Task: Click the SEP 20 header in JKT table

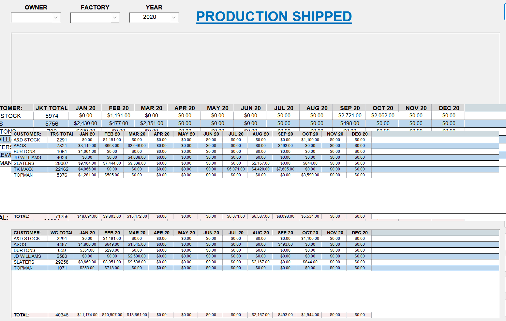Action: (350, 108)
